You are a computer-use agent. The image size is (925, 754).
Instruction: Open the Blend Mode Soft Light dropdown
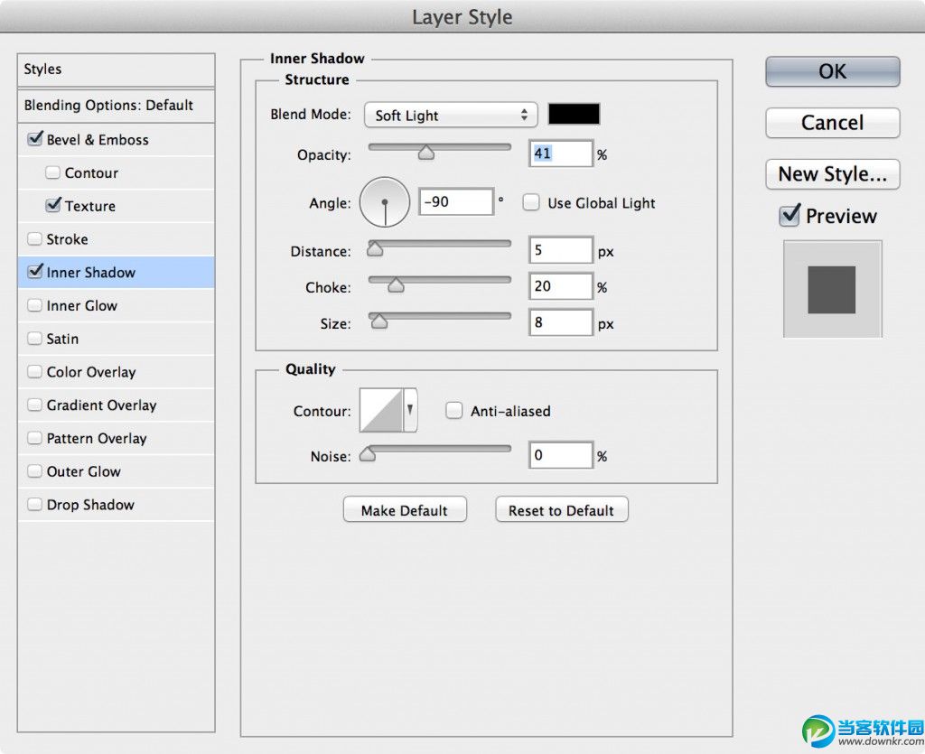(x=451, y=115)
